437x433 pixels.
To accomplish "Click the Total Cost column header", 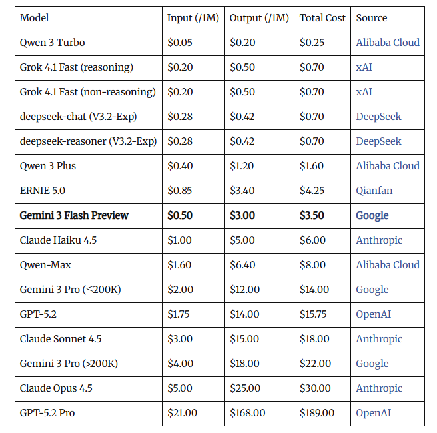I will 322,18.
